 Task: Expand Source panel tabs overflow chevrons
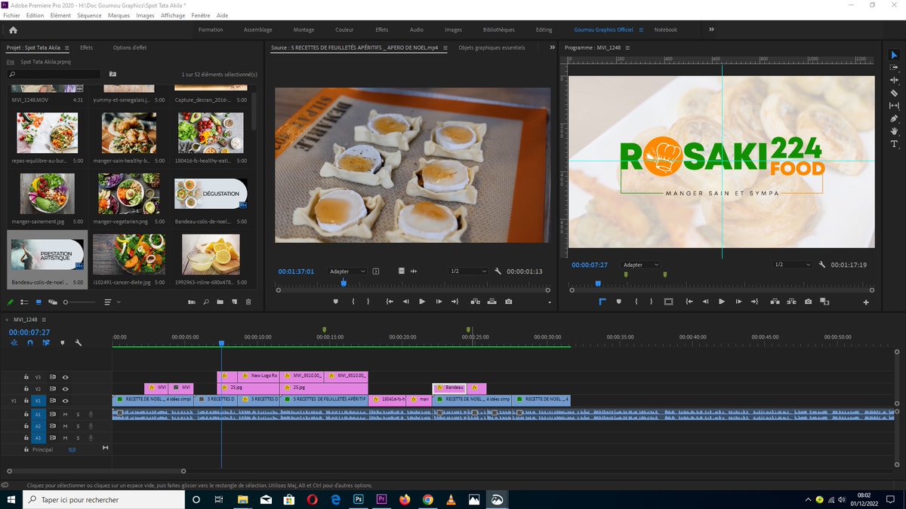tap(551, 48)
